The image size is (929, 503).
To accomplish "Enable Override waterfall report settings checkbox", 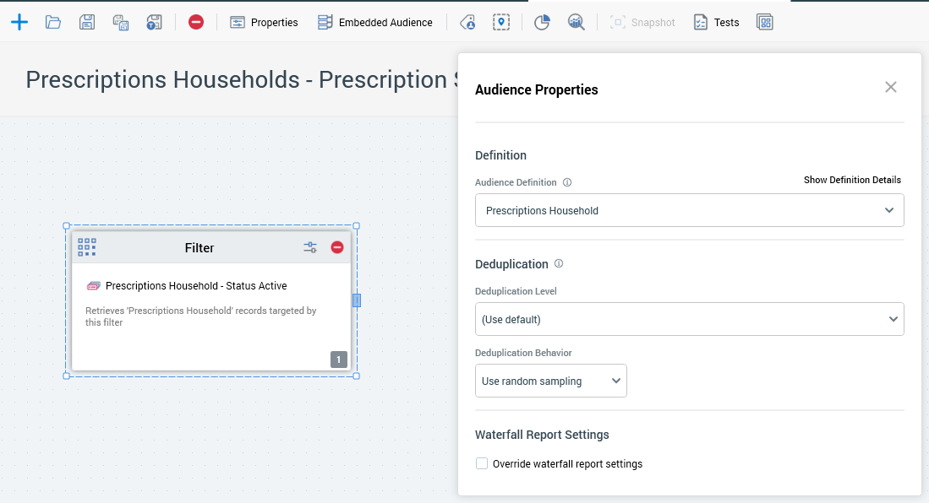I will point(482,463).
